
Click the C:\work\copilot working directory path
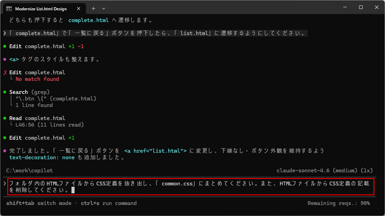click(29, 171)
